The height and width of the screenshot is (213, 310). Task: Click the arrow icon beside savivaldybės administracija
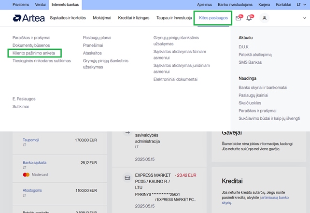click(127, 132)
